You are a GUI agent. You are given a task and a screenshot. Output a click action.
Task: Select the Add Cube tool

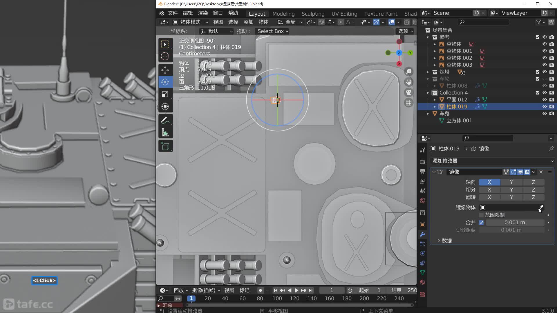(x=165, y=146)
